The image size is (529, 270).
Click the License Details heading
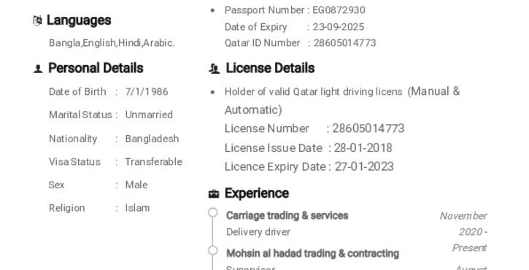pyautogui.click(x=270, y=68)
